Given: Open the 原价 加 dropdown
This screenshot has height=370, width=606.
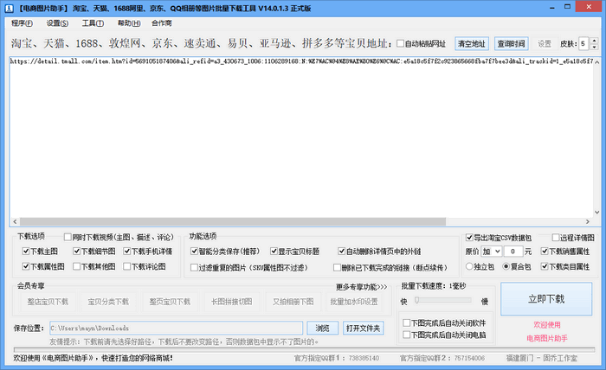Looking at the screenshot, I should tap(491, 252).
